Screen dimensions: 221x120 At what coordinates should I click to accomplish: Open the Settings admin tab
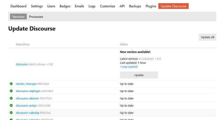pyautogui.click(x=37, y=6)
